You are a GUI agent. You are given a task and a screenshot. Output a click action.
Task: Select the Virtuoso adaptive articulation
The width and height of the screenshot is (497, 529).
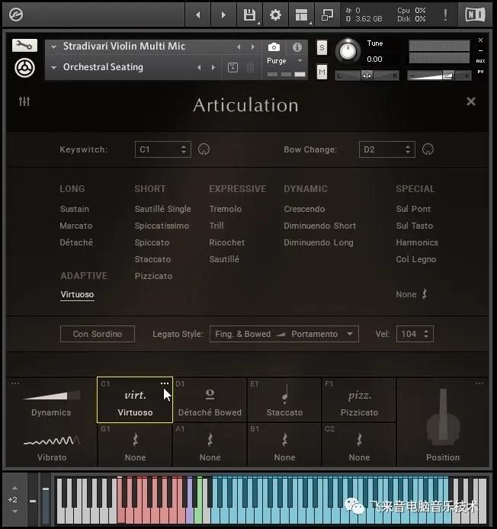click(x=77, y=294)
